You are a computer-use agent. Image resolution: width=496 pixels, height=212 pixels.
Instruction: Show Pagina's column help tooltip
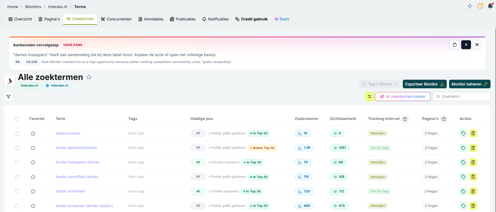[444, 119]
